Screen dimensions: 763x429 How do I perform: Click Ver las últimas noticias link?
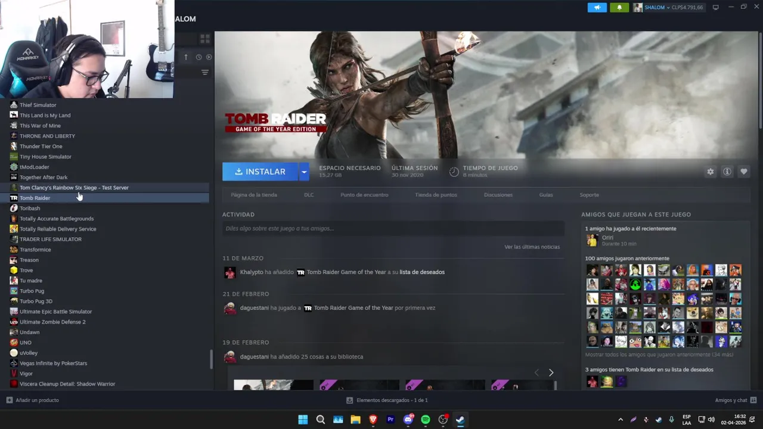(532, 247)
